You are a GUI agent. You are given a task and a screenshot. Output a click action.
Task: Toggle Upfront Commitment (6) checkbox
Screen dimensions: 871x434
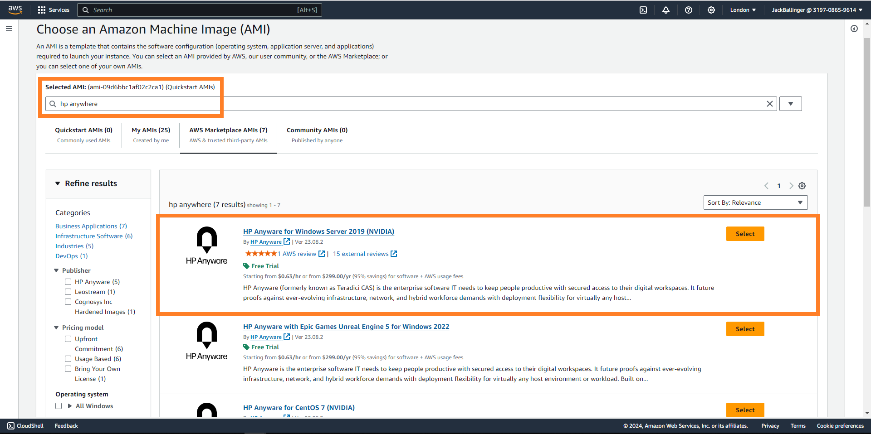pyautogui.click(x=68, y=339)
